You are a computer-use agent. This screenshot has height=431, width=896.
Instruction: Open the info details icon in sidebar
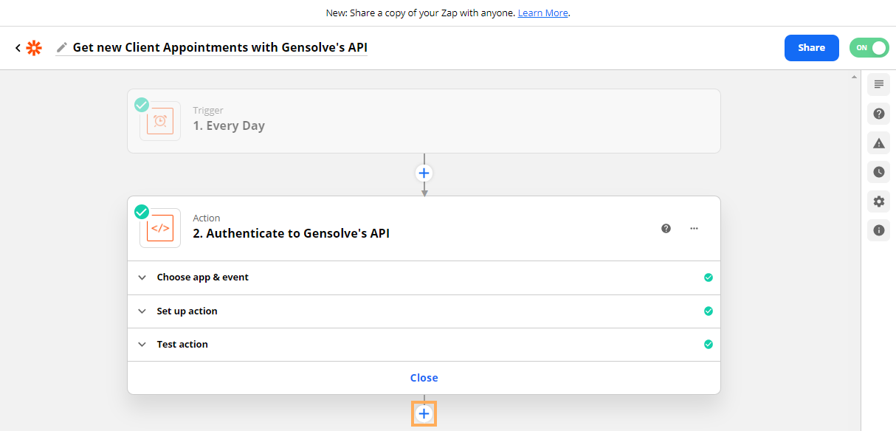click(x=878, y=230)
